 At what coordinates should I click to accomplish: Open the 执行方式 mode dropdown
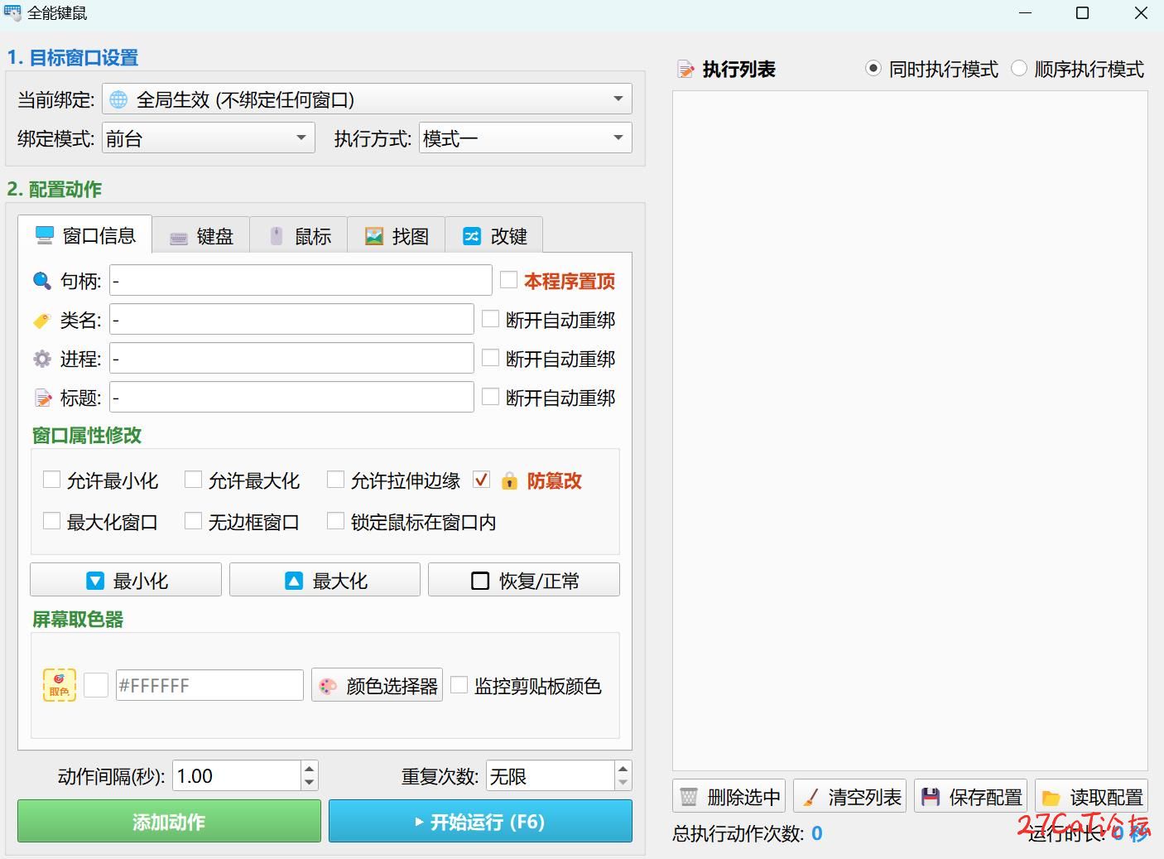click(x=526, y=138)
